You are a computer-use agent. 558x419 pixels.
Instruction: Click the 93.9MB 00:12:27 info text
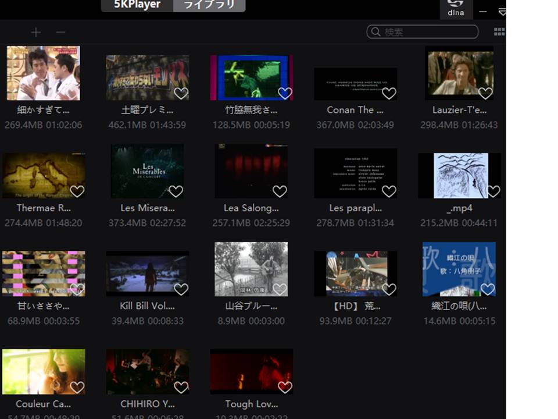click(355, 321)
